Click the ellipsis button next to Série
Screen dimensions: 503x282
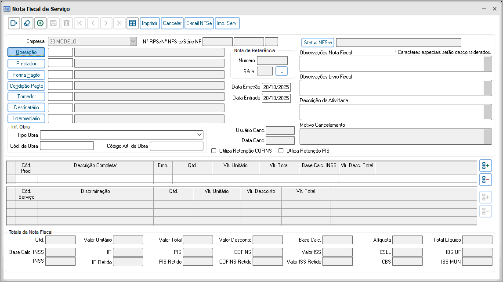[x=281, y=71]
